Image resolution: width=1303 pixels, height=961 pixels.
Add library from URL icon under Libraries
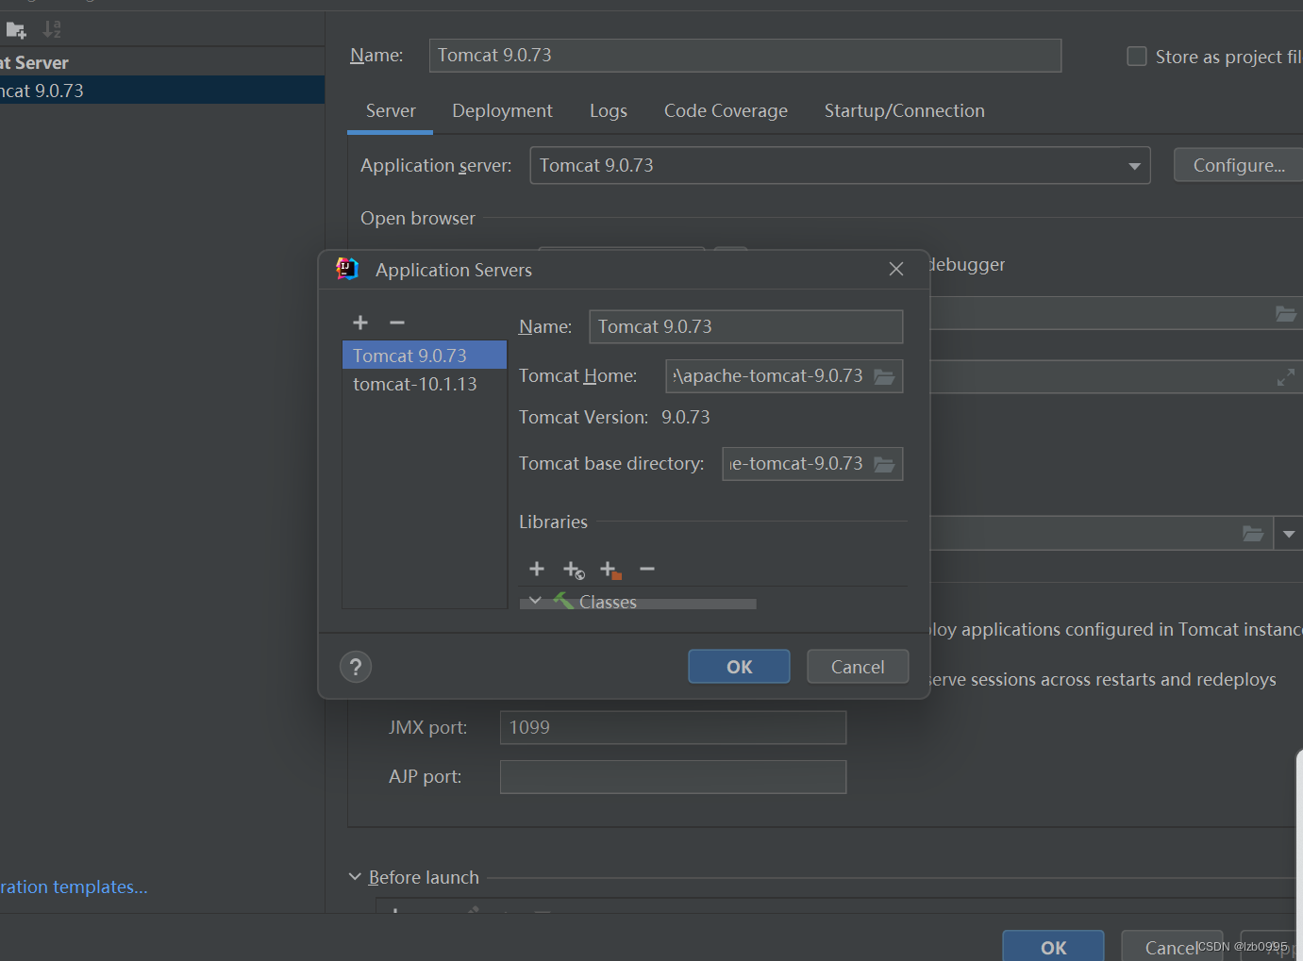point(574,570)
